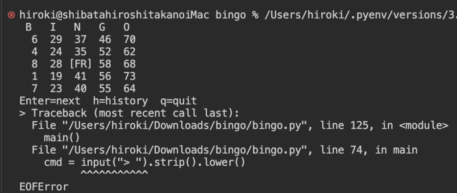Click the EOFError text

point(44,187)
